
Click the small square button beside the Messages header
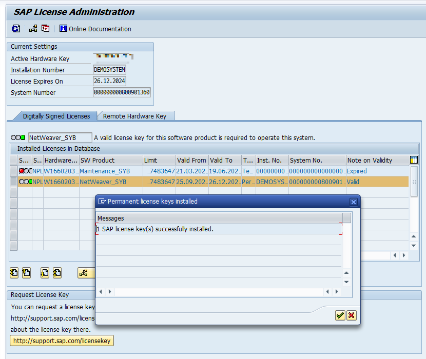click(346, 218)
